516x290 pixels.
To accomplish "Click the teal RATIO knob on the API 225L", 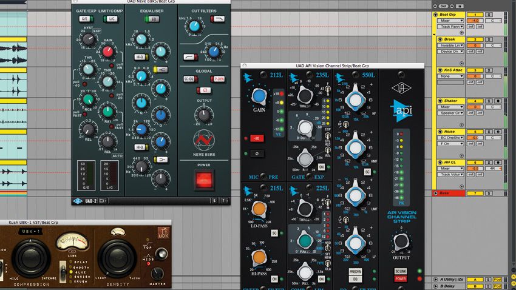I will [305, 240].
